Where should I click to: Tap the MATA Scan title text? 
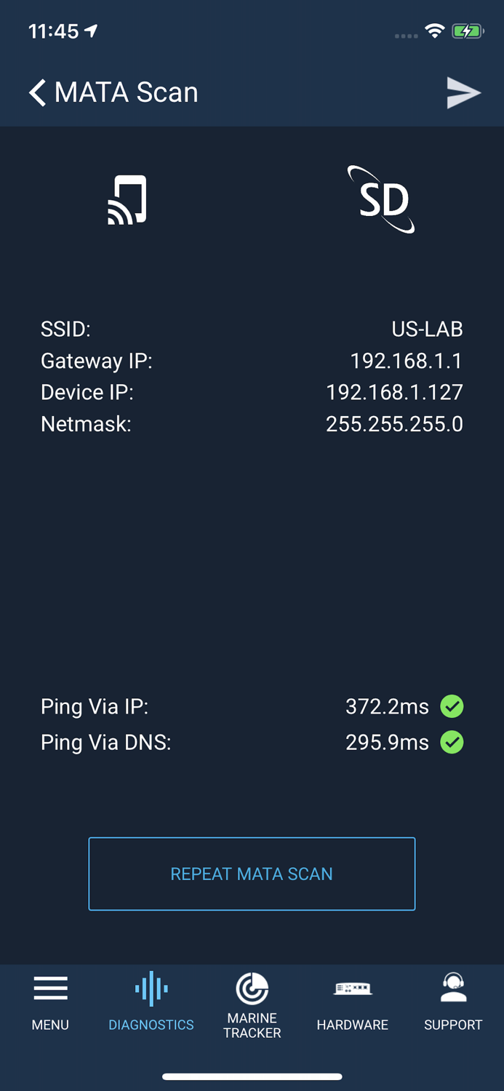(127, 92)
